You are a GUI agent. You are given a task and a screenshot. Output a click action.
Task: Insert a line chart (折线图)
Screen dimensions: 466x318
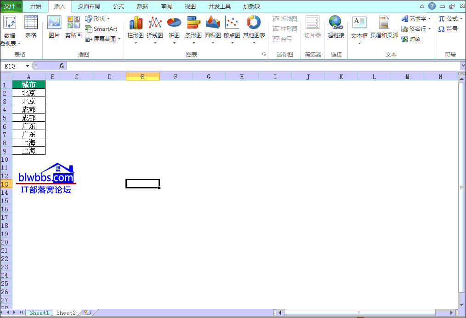[x=155, y=27]
